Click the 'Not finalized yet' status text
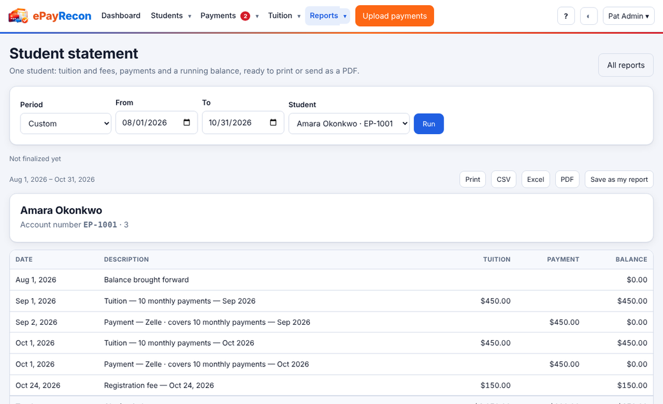Image resolution: width=663 pixels, height=404 pixels. 35,159
